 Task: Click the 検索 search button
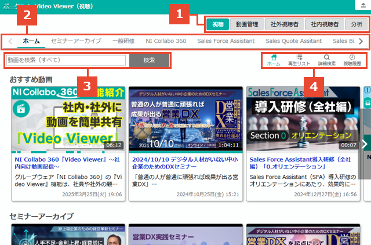coord(150,60)
